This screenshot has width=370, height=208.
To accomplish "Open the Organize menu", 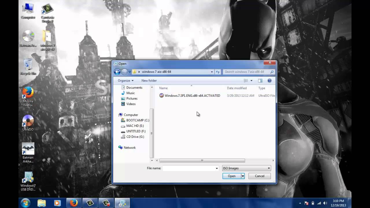I will coord(126,81).
